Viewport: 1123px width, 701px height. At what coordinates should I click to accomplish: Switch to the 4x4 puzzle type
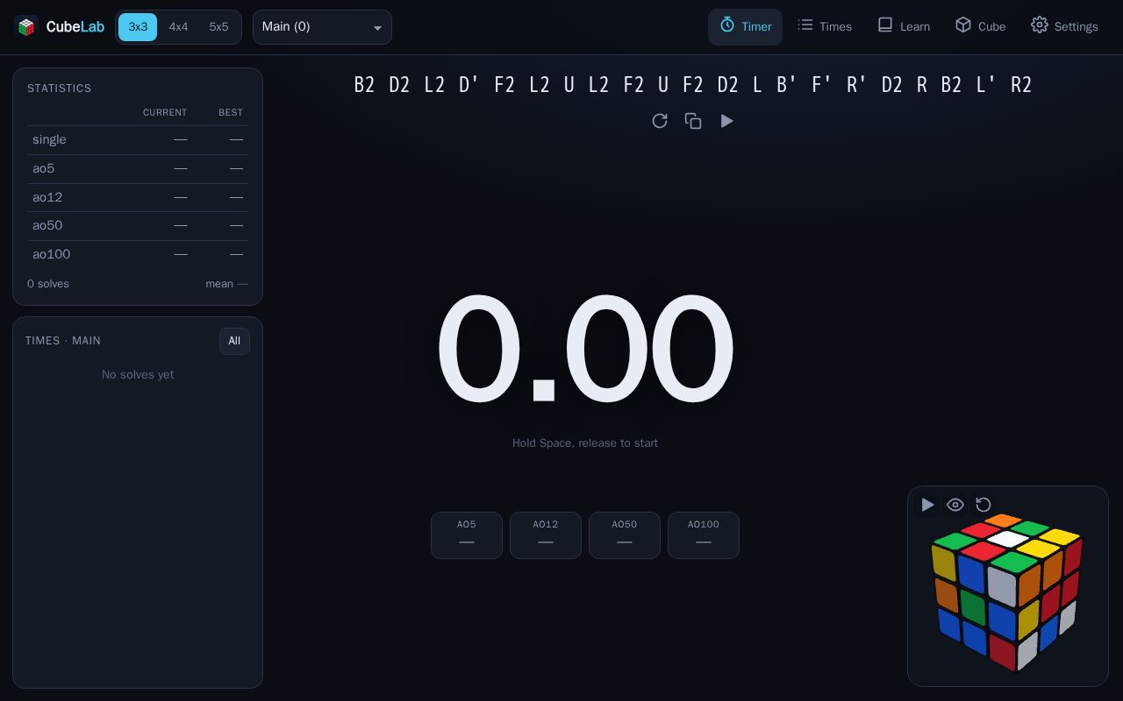click(178, 27)
